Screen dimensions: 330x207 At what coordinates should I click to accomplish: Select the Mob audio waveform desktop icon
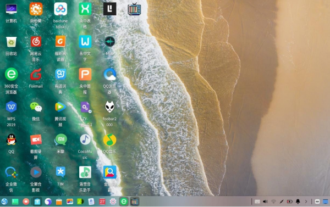tap(109, 42)
